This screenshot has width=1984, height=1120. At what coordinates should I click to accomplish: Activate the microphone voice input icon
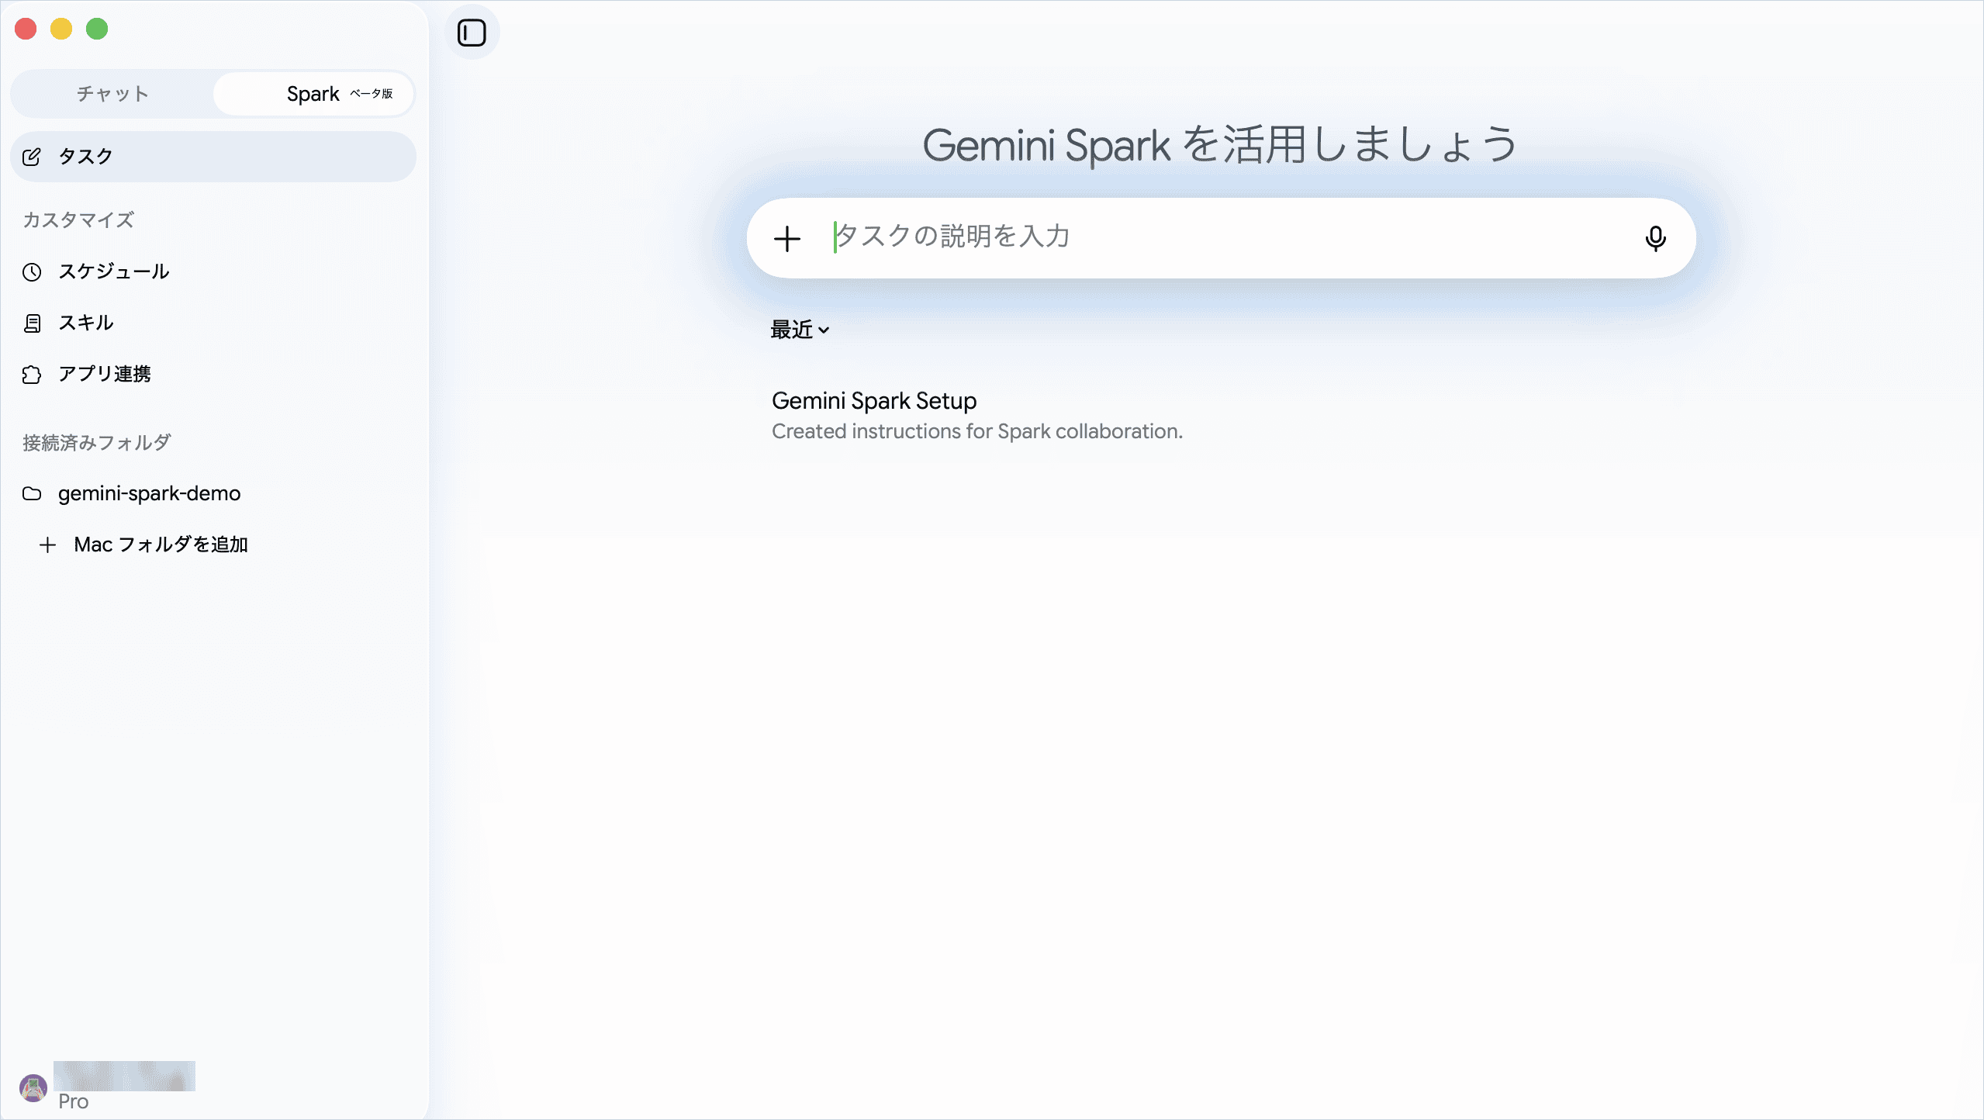(1655, 239)
